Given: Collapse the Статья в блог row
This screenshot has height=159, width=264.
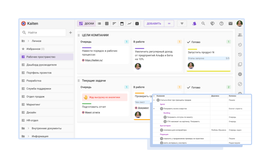Looking at the screenshot, I should coord(154,100).
